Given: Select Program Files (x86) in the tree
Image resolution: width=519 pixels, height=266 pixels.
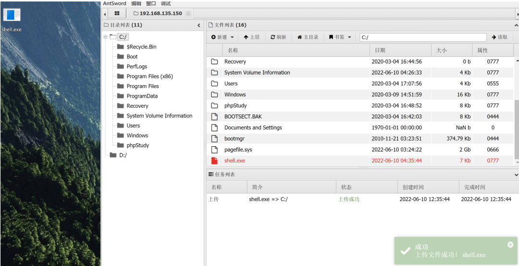Looking at the screenshot, I should 149,76.
